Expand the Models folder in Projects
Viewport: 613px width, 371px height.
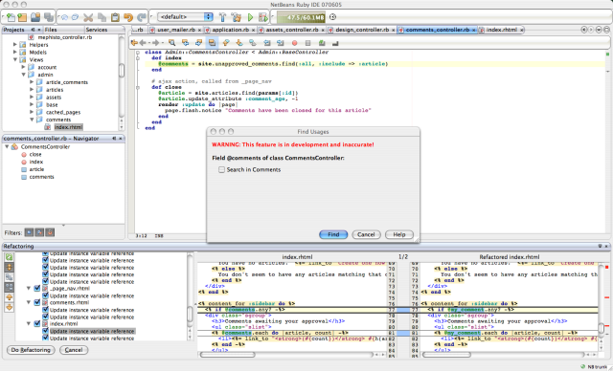[15, 52]
